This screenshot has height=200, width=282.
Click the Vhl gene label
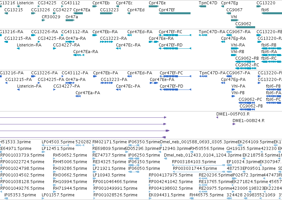(x=234, y=17)
